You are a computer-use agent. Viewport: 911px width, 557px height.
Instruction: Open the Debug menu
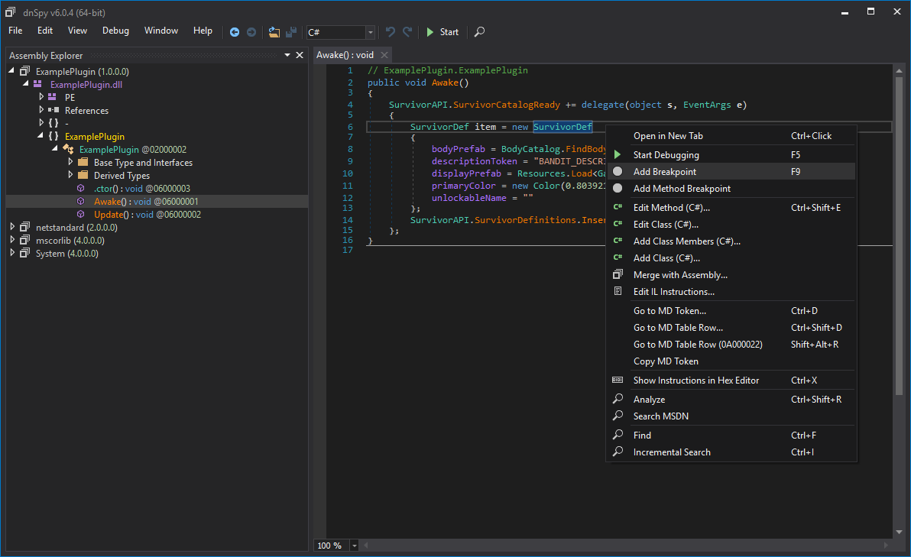pos(115,31)
